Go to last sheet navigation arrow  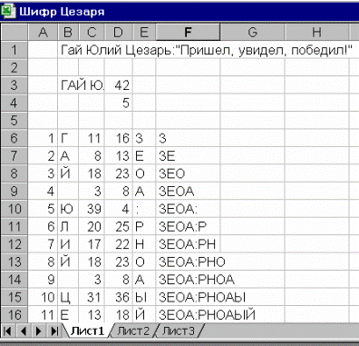coord(53,331)
